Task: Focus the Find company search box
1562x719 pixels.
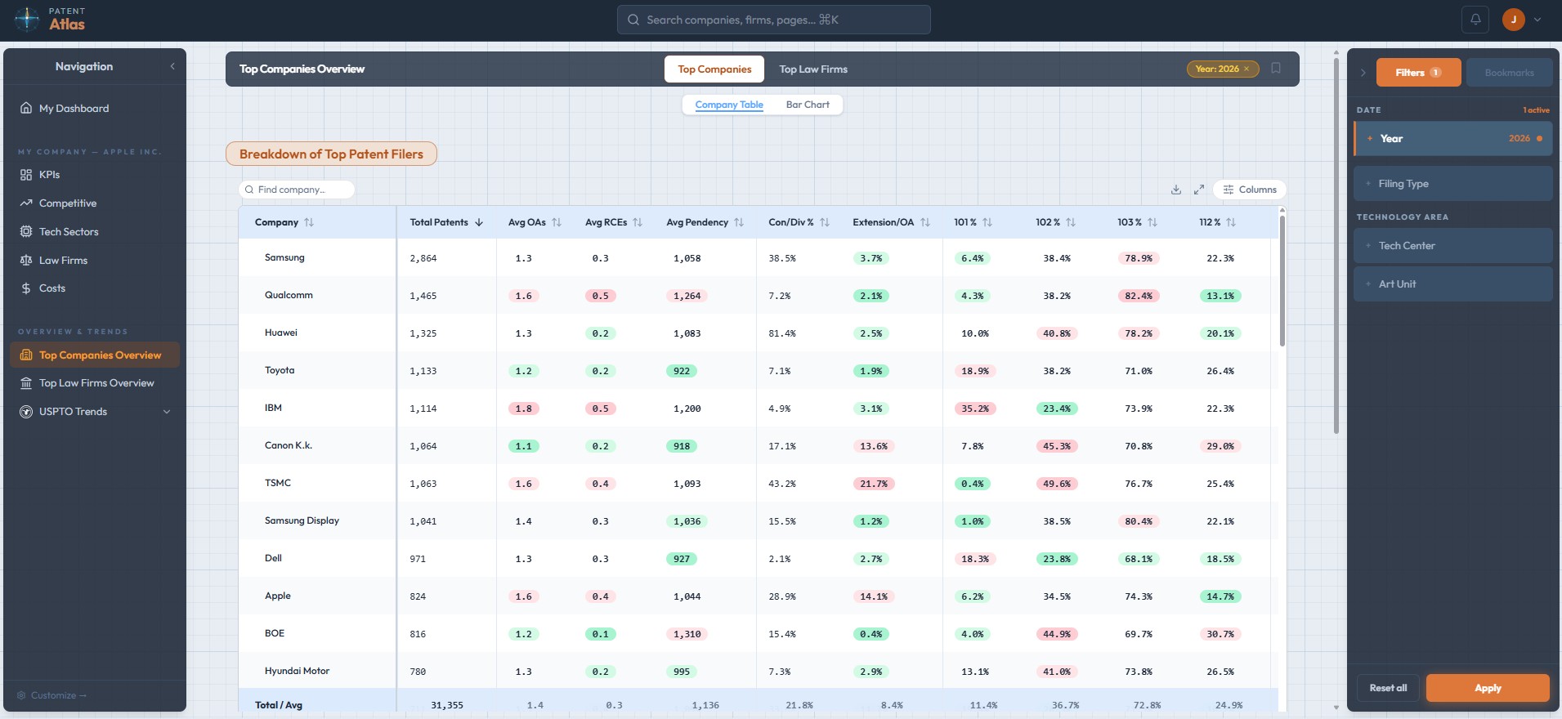Action: (x=297, y=190)
